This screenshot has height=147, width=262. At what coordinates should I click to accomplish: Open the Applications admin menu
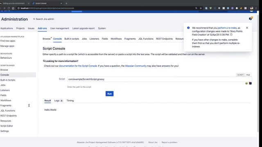click(x=7, y=28)
